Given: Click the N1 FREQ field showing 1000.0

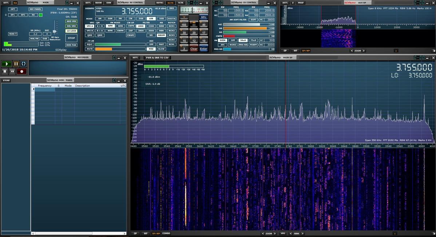Looking at the screenshot, I should click(236, 11).
